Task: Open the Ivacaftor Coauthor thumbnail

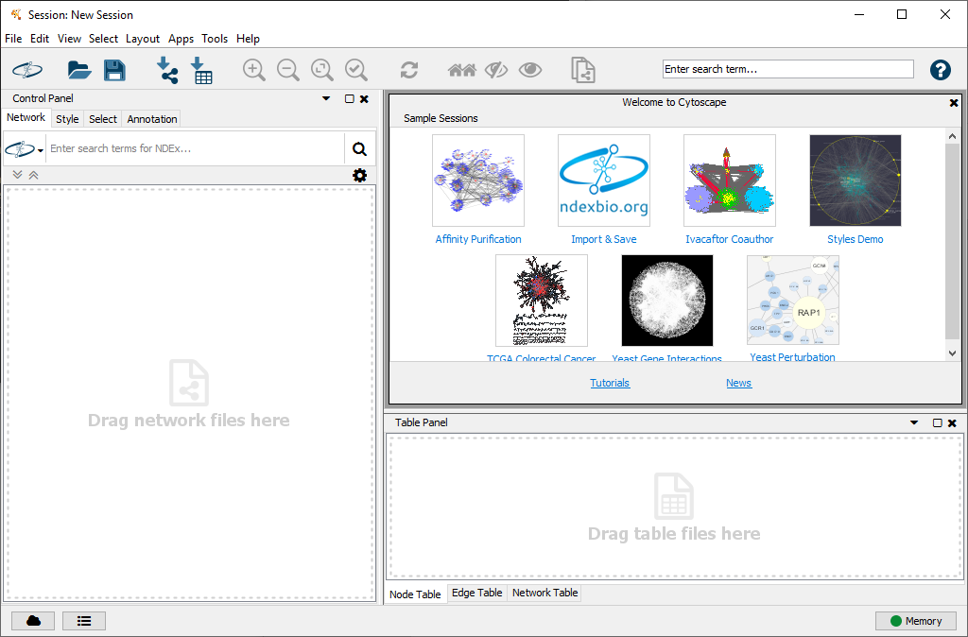Action: point(729,181)
